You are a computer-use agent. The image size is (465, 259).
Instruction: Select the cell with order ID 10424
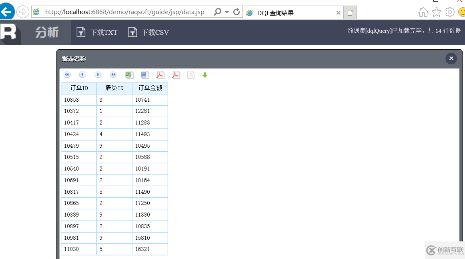79,134
